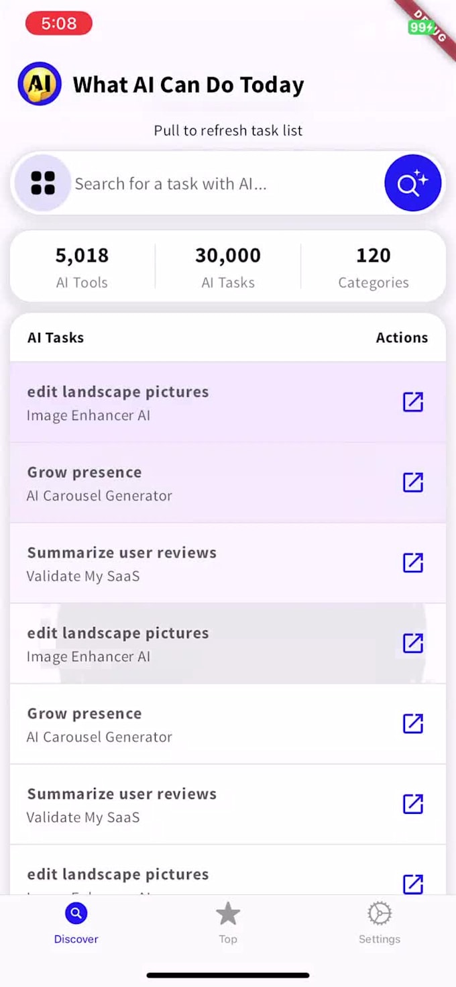Open Validate My SaaS via its action icon

[x=413, y=563]
